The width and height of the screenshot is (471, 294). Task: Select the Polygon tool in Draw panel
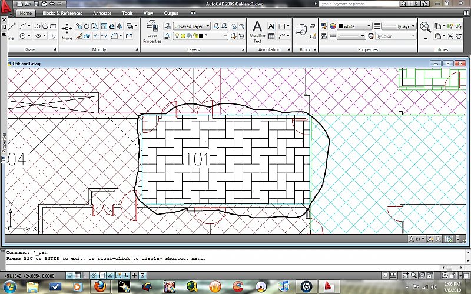click(45, 26)
